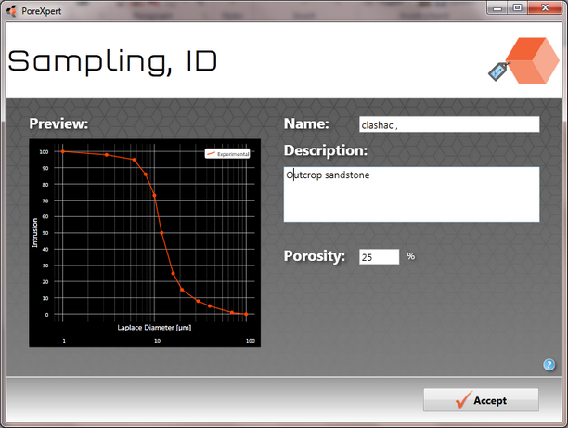Click the intrusion curve preview chart
568x428 pixels.
pyautogui.click(x=145, y=243)
